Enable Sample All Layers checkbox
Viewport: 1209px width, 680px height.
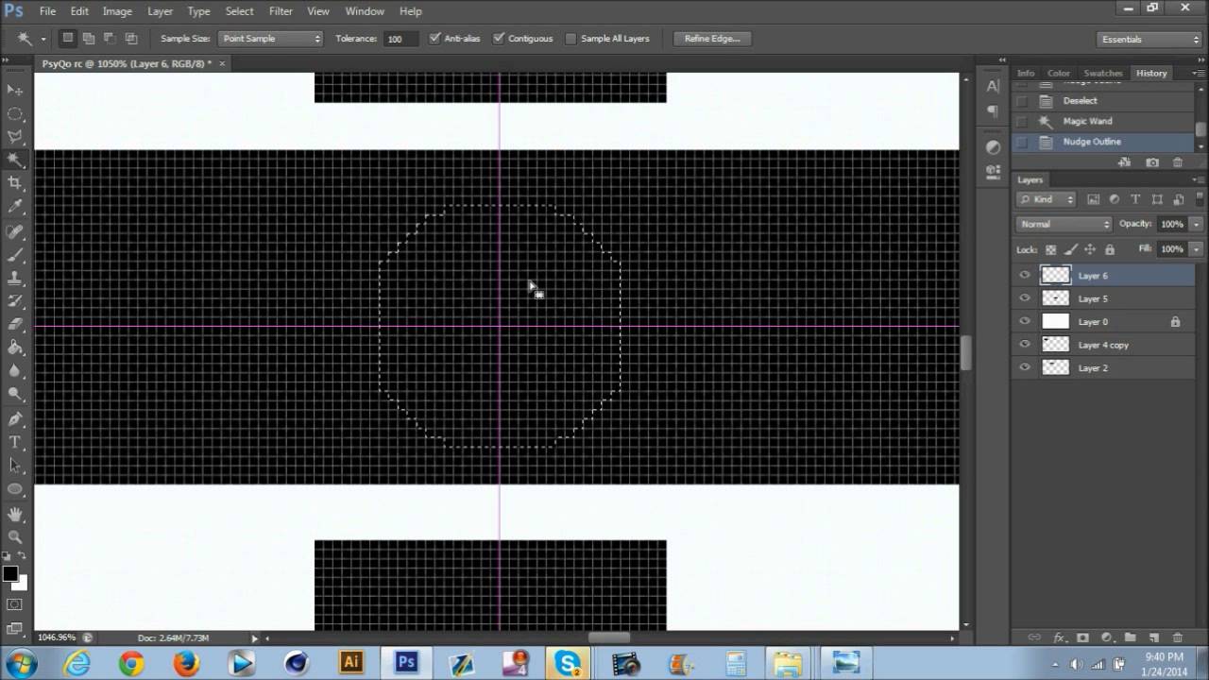570,39
